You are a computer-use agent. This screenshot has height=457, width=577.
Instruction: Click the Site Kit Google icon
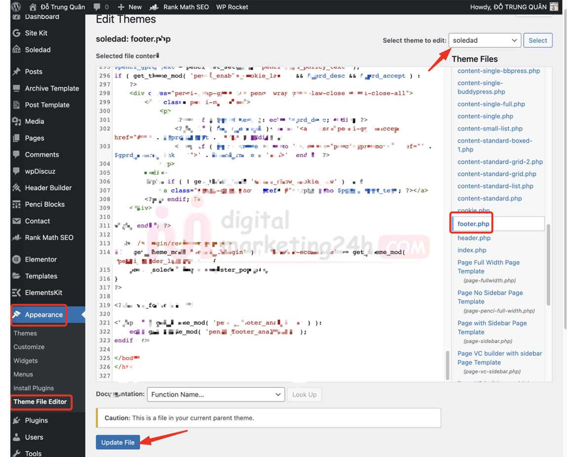coord(16,33)
